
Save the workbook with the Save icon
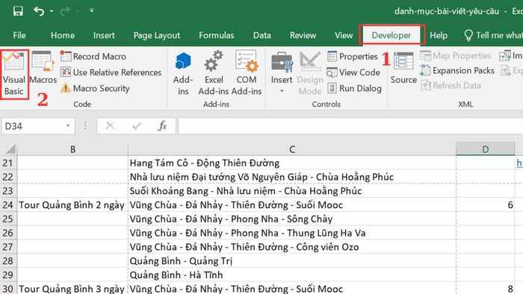pyautogui.click(x=18, y=11)
